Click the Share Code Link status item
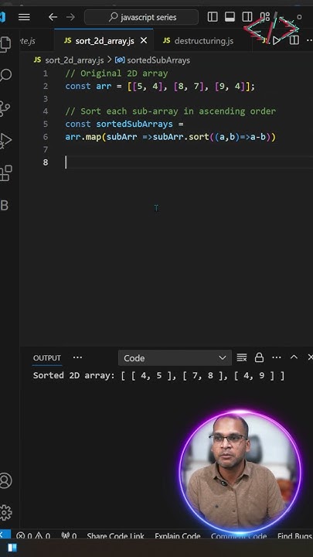Image resolution: width=313 pixels, height=557 pixels. 115,536
